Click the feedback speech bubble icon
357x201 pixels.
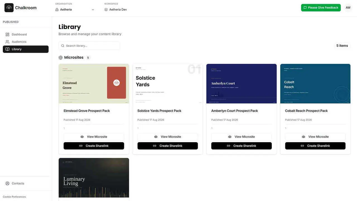(305, 8)
